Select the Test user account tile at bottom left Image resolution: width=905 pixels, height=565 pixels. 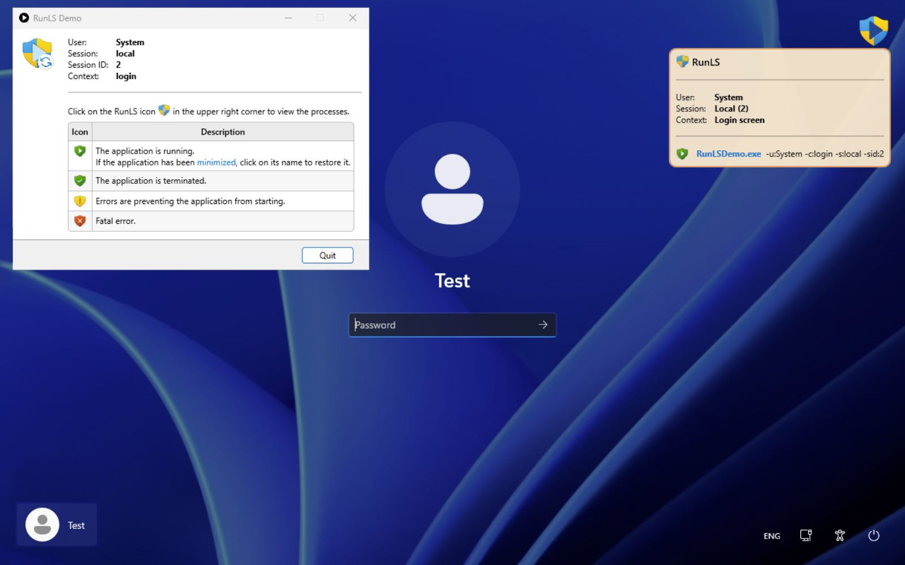tap(57, 525)
